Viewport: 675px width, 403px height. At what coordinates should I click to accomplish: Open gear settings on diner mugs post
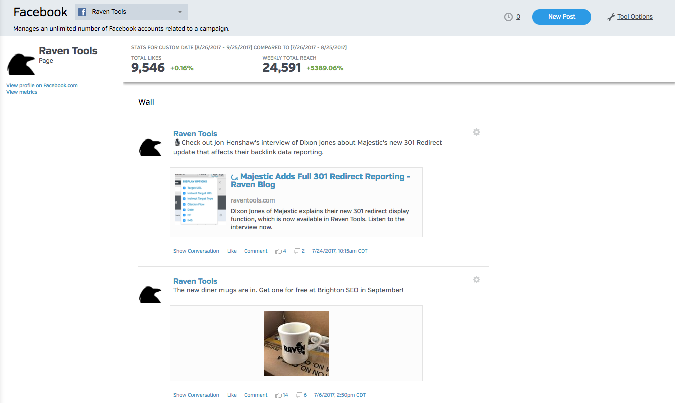pos(476,280)
